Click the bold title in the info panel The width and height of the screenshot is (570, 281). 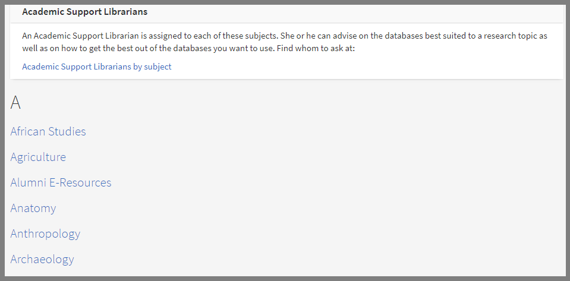[x=84, y=12]
